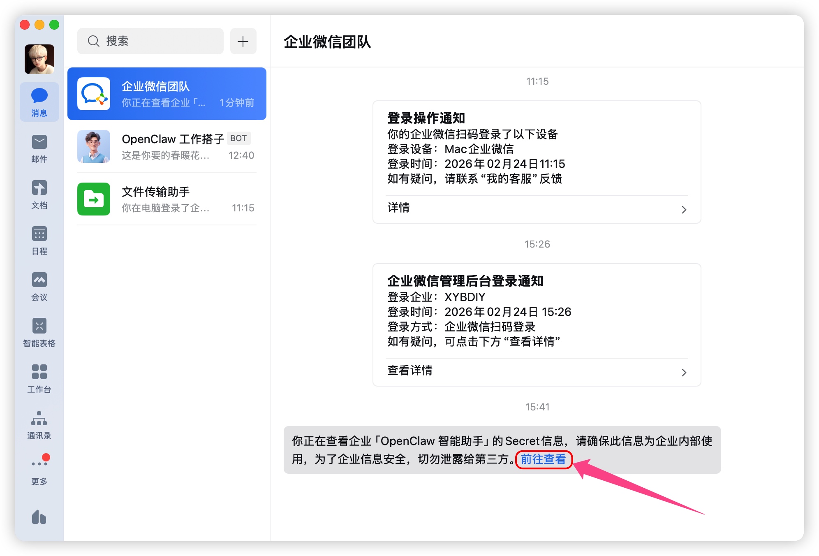Open the Contacts (通讯录) icon

pos(39,419)
